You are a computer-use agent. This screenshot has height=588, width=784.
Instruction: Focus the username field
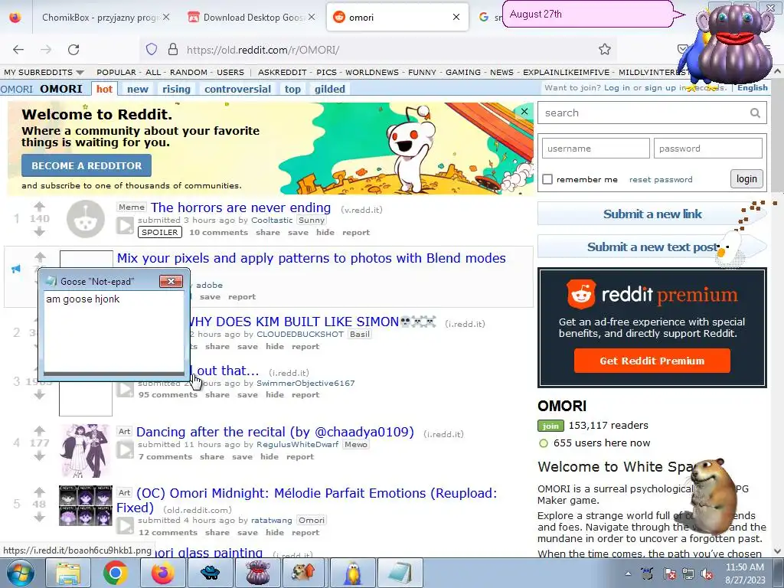596,149
